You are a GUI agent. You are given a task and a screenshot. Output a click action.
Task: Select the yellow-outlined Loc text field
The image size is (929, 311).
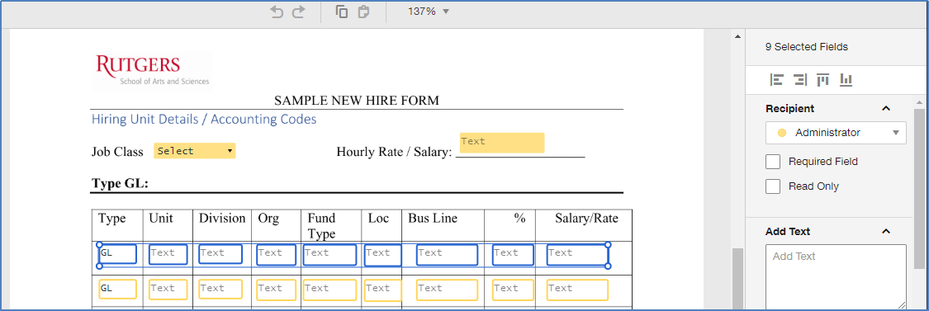(x=382, y=290)
